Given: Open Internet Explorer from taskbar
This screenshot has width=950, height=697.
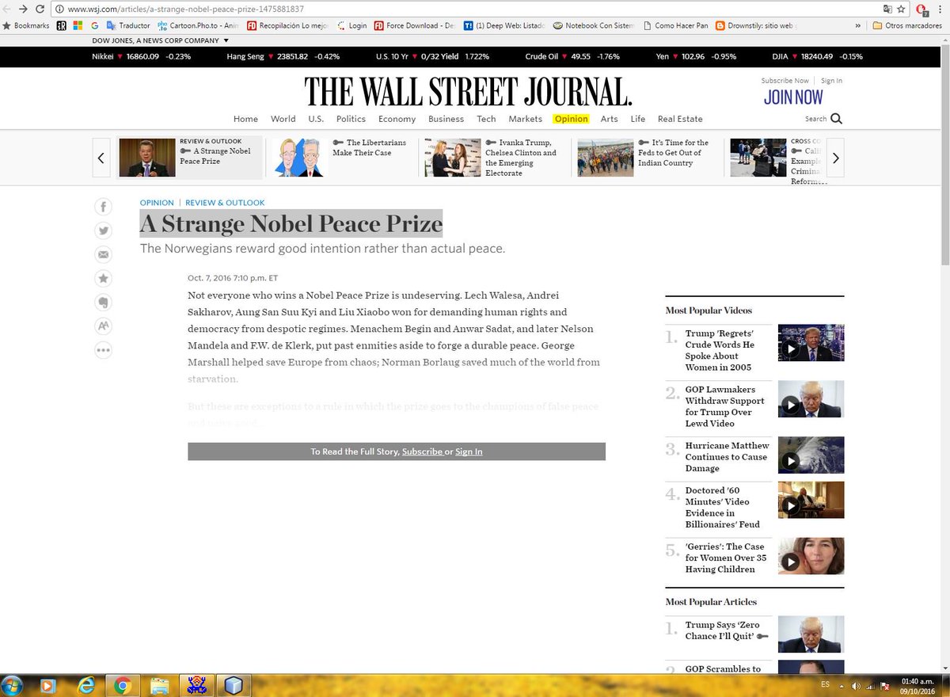Looking at the screenshot, I should point(85,685).
